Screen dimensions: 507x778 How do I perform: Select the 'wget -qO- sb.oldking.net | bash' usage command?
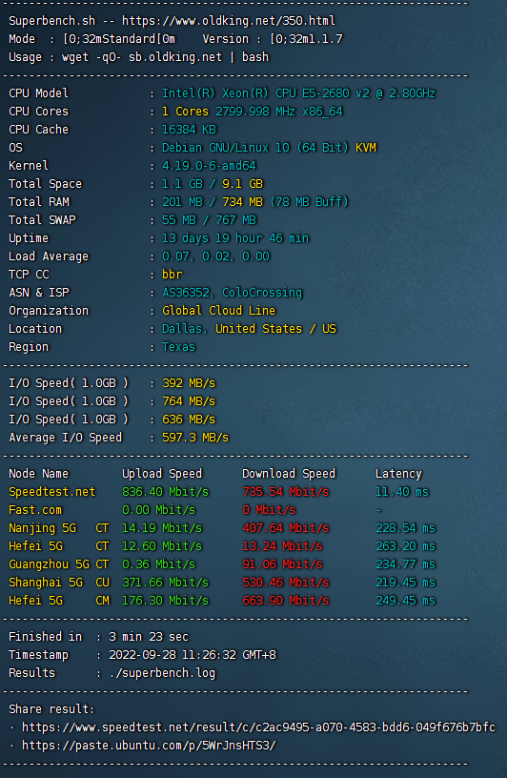click(165, 57)
